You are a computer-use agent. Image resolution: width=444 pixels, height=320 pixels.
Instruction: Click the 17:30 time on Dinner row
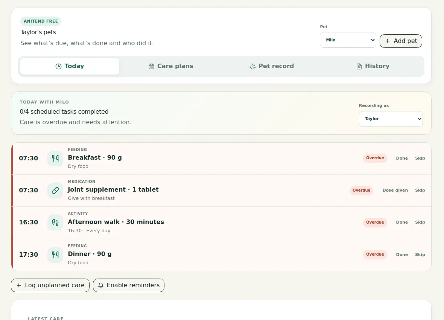pos(28,254)
